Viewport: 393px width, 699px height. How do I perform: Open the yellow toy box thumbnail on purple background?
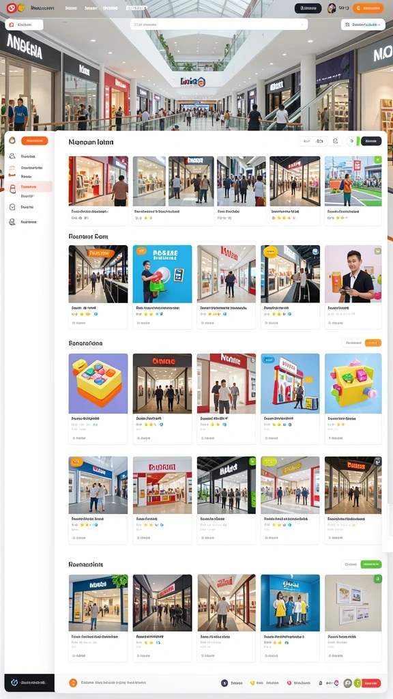pyautogui.click(x=98, y=384)
